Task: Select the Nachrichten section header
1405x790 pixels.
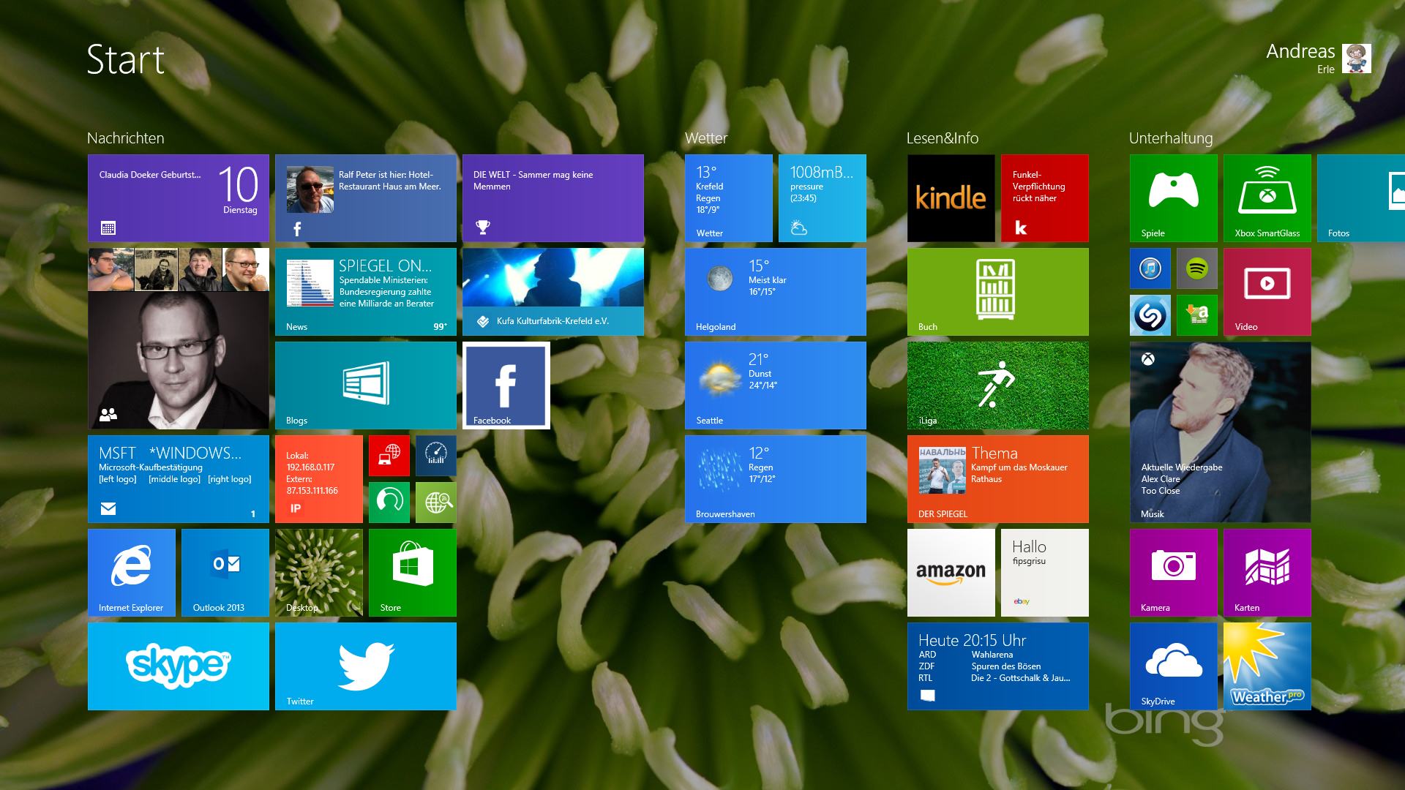Action: click(127, 137)
